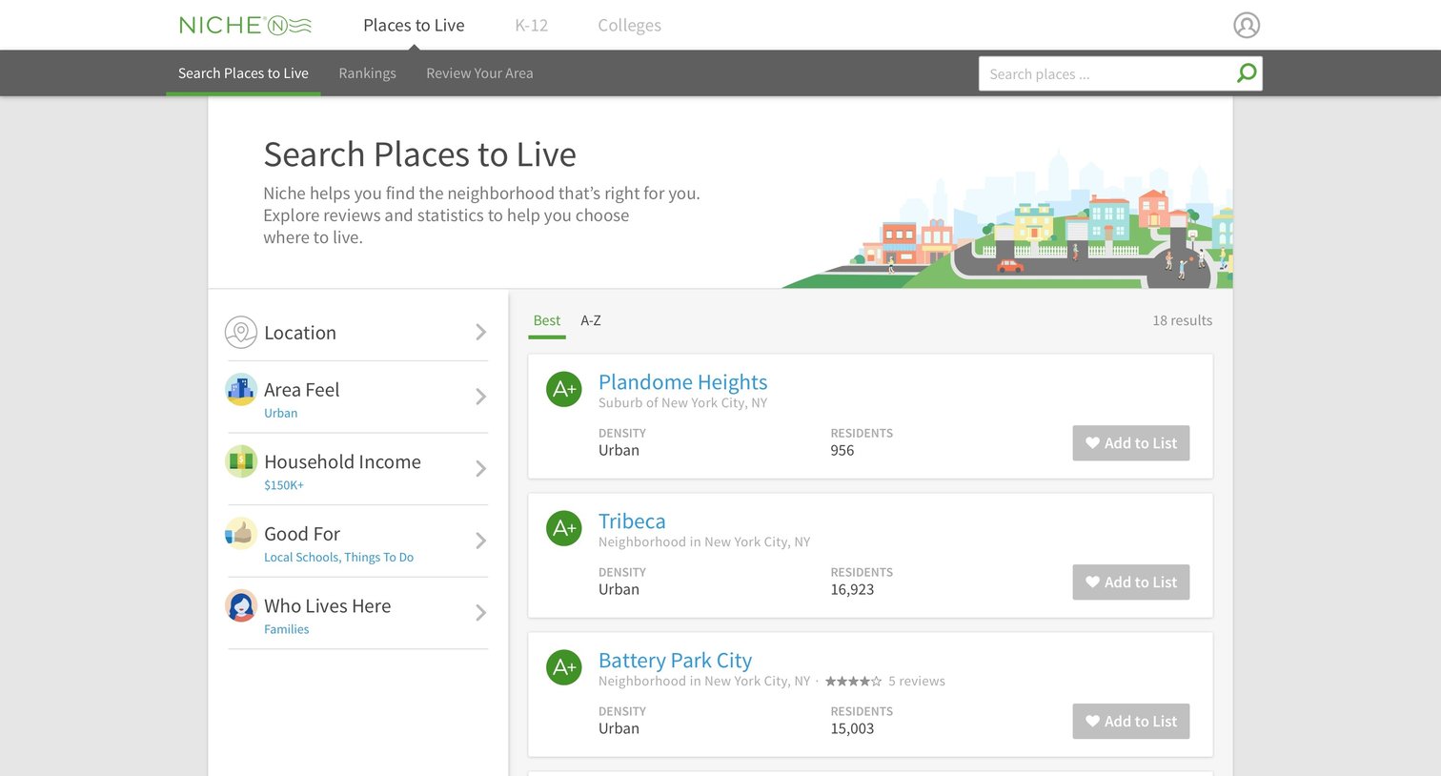1441x776 pixels.
Task: Open the Places to Live top menu
Action: [414, 26]
